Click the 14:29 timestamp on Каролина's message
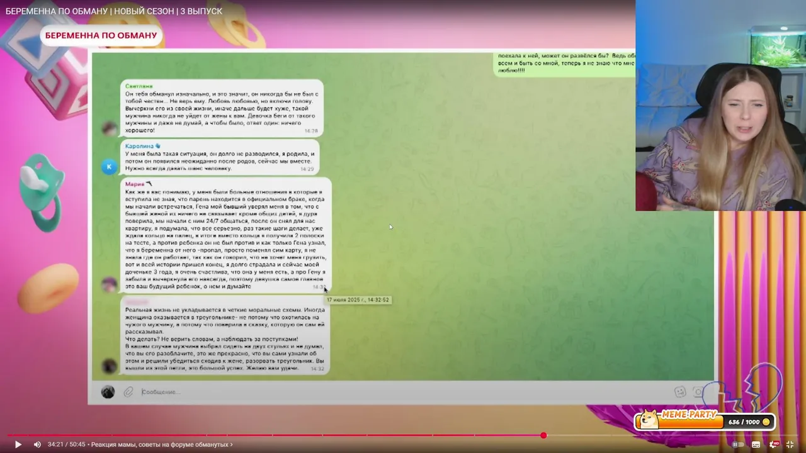 307,169
